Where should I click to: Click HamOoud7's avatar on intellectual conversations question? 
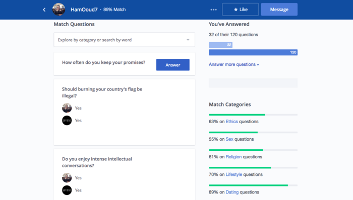point(67,178)
